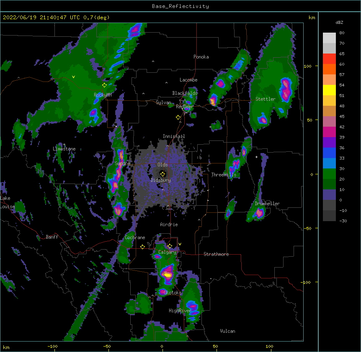361x352 pixels.
Task: Click the dBZ legend heading
Action: pyautogui.click(x=339, y=22)
